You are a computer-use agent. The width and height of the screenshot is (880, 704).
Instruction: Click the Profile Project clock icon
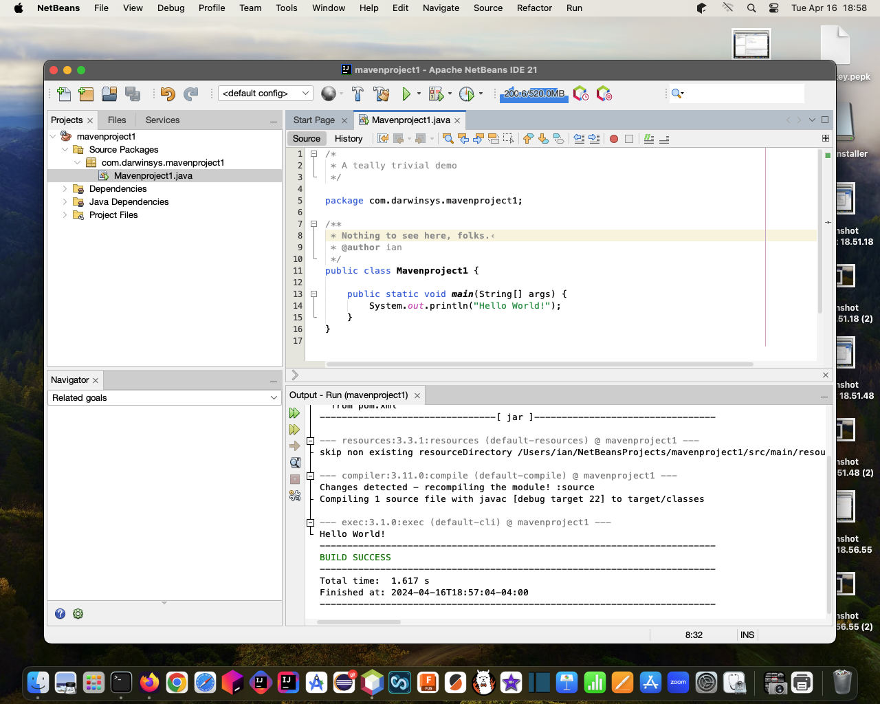(x=467, y=93)
